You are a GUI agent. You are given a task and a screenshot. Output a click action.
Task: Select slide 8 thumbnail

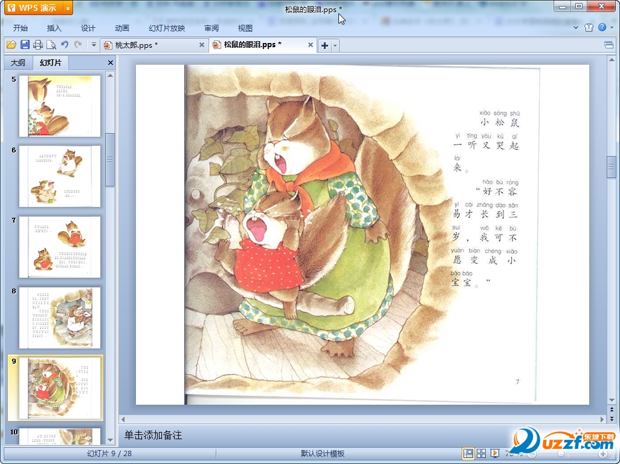[x=60, y=318]
